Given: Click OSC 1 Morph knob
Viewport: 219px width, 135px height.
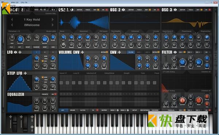Looking at the screenshot, I should pyautogui.click(x=104, y=37).
